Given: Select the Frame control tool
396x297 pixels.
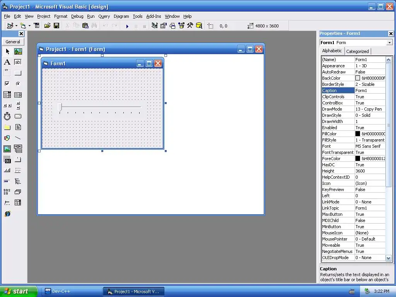Looking at the screenshot, I should coord(7,73).
